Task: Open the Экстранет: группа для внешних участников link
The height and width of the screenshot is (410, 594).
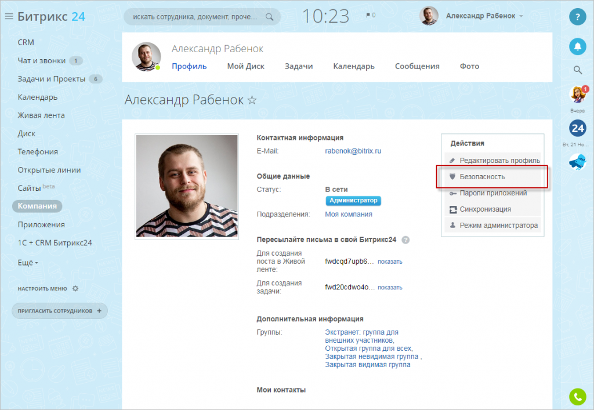Action: [361, 336]
